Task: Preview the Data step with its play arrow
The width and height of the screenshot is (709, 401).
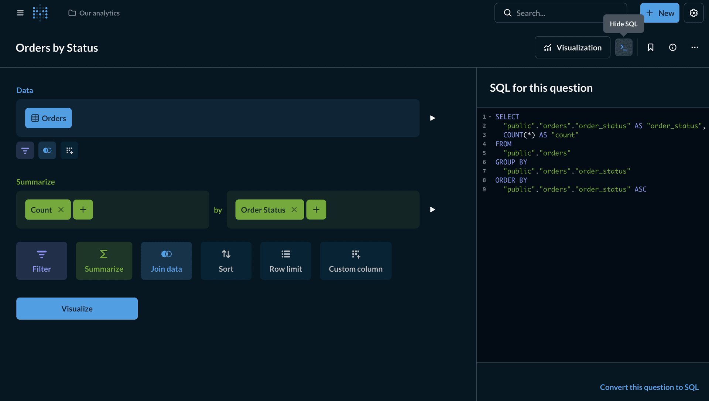Action: point(432,118)
